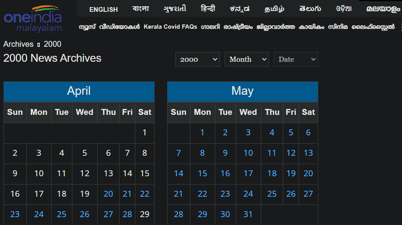The width and height of the screenshot is (402, 225).
Task: Open വീഡിയോകൾ section
Action: (x=120, y=27)
